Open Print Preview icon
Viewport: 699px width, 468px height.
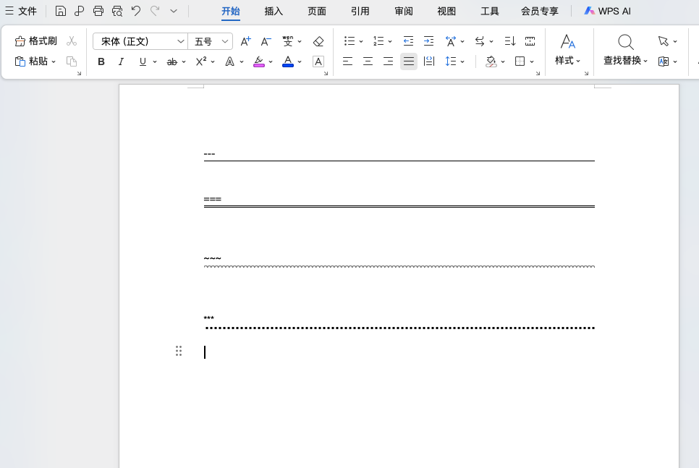click(x=117, y=11)
